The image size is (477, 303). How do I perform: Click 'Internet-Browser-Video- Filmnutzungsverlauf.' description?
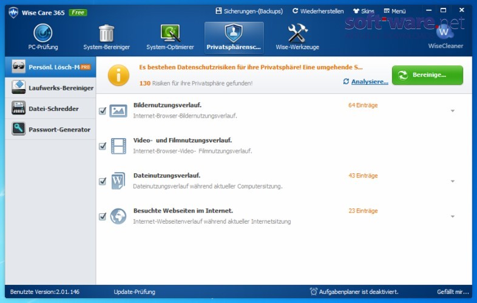pyautogui.click(x=192, y=151)
